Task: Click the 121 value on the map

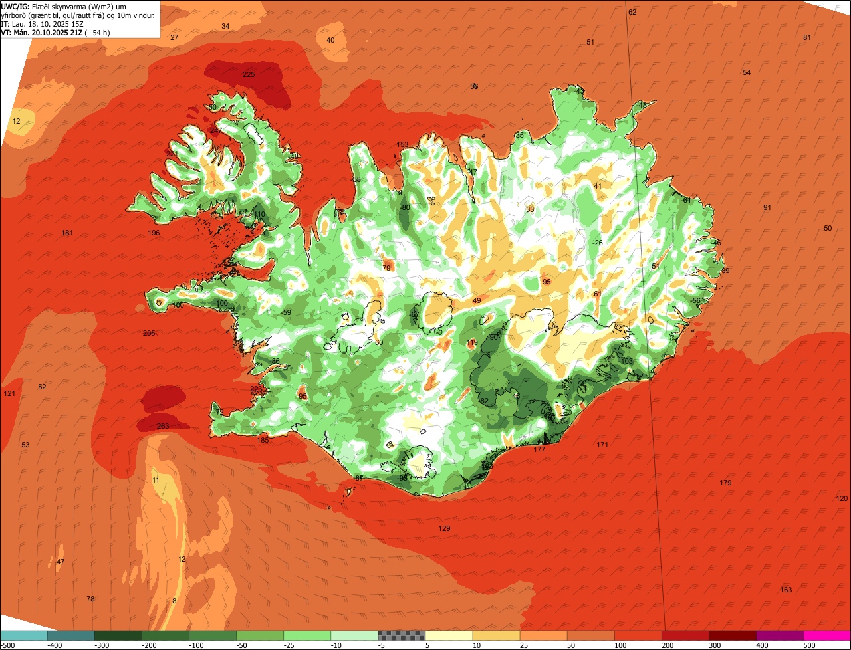Action: tap(9, 393)
